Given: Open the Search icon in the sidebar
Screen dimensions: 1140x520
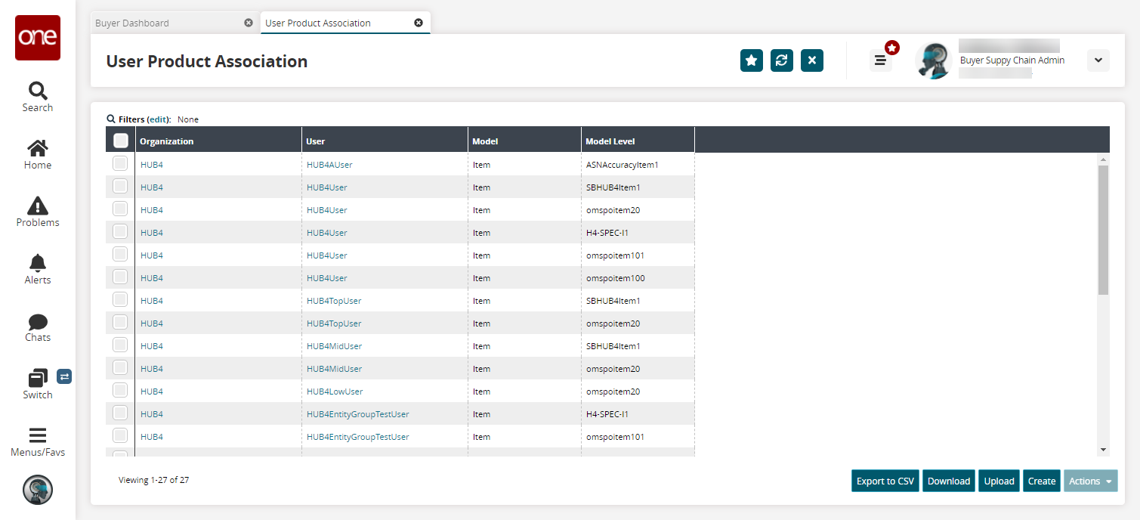Looking at the screenshot, I should click(38, 91).
